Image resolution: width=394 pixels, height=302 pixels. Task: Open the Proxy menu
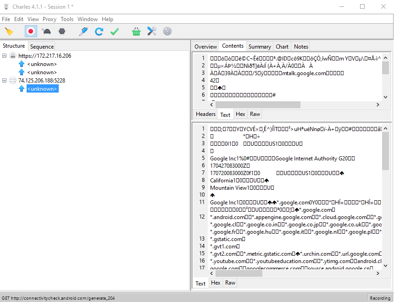[x=50, y=19]
